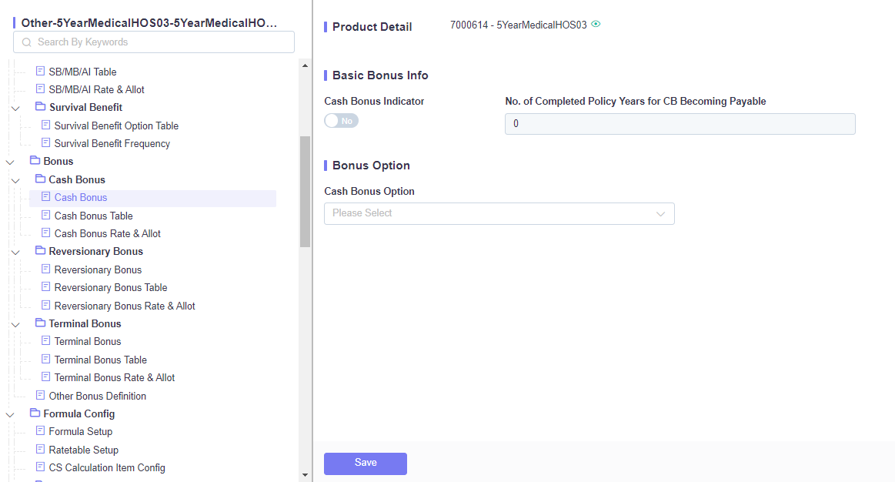Screen dimensions: 895x482
Task: Click the Survival Benefit Option Table document icon
Action: click(45, 125)
